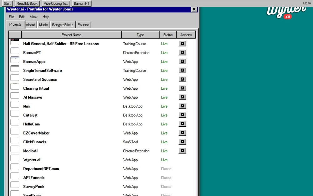This screenshot has width=313, height=196.
Task: Click the EZCoverMaker open-link icon
Action: [182, 133]
